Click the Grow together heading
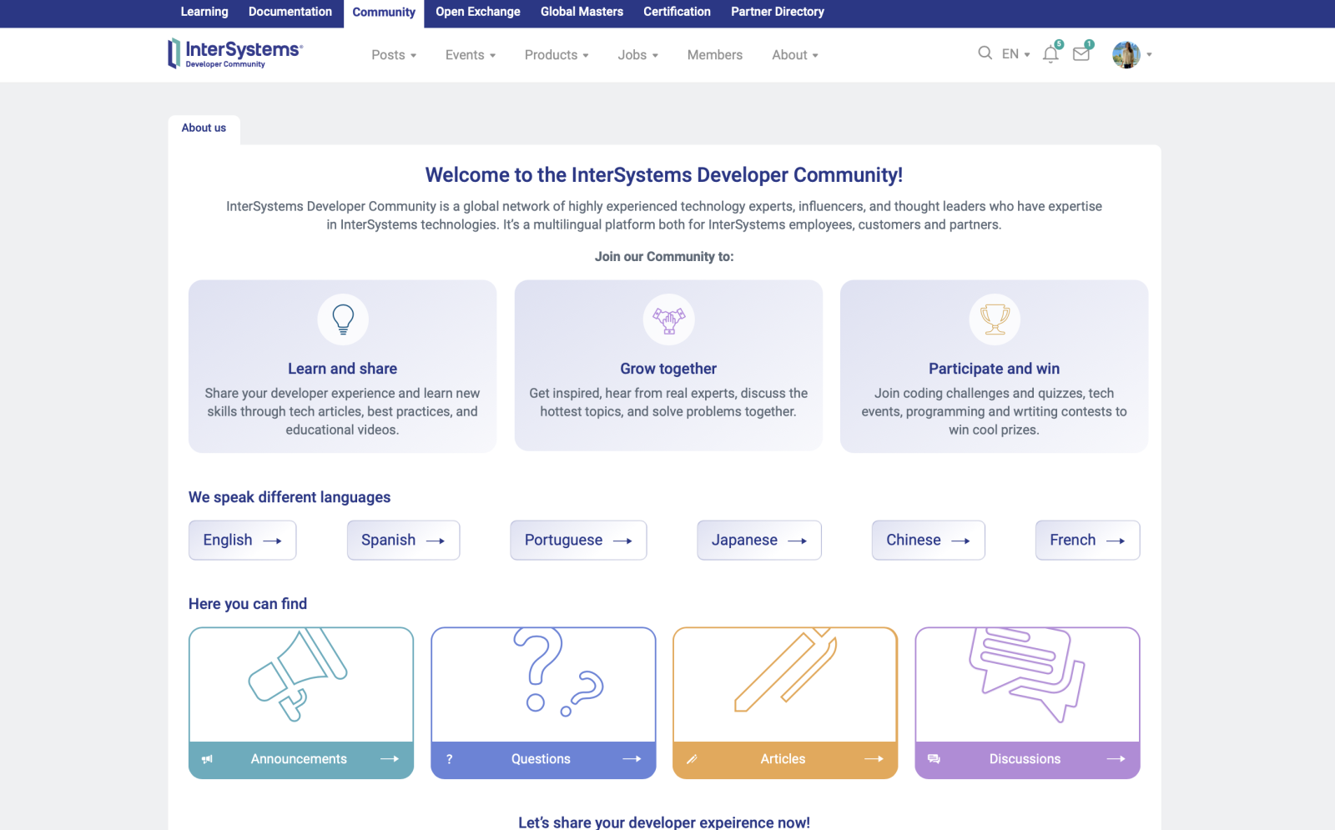The height and width of the screenshot is (830, 1335). [668, 369]
